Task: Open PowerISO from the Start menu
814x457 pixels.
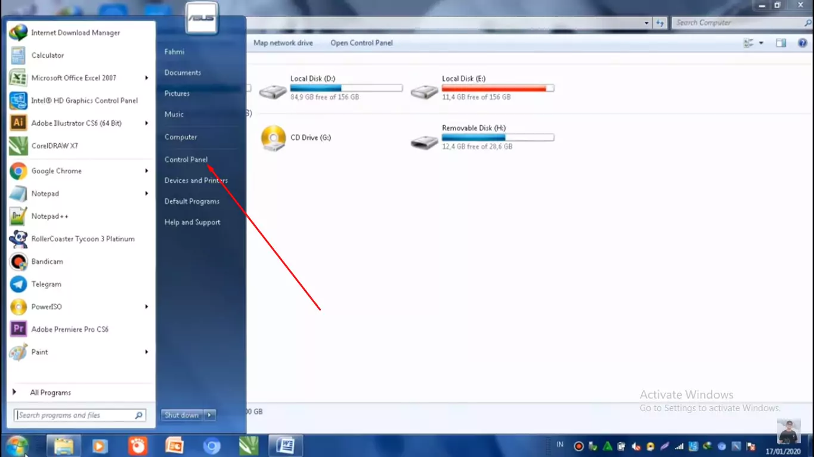Action: (47, 307)
